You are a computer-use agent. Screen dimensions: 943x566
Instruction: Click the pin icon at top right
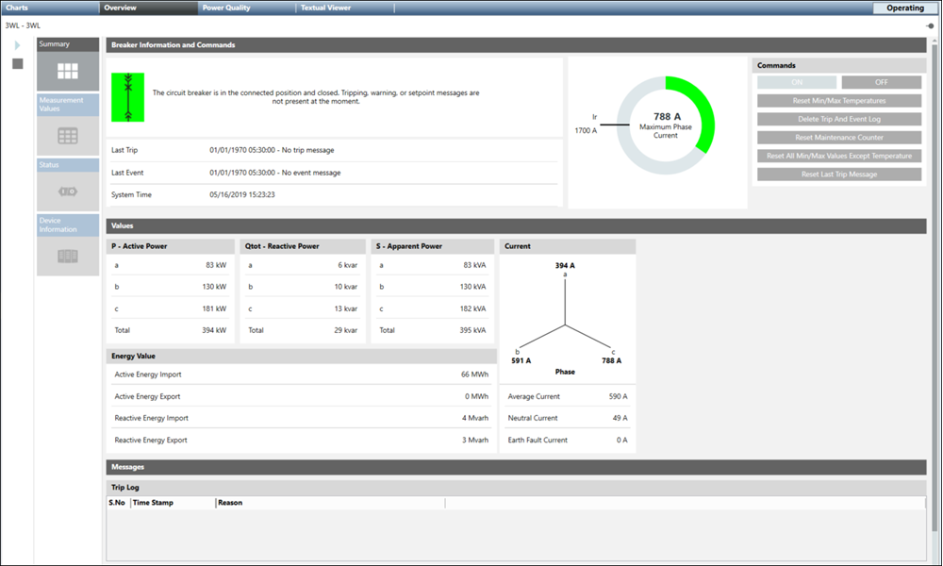point(929,25)
